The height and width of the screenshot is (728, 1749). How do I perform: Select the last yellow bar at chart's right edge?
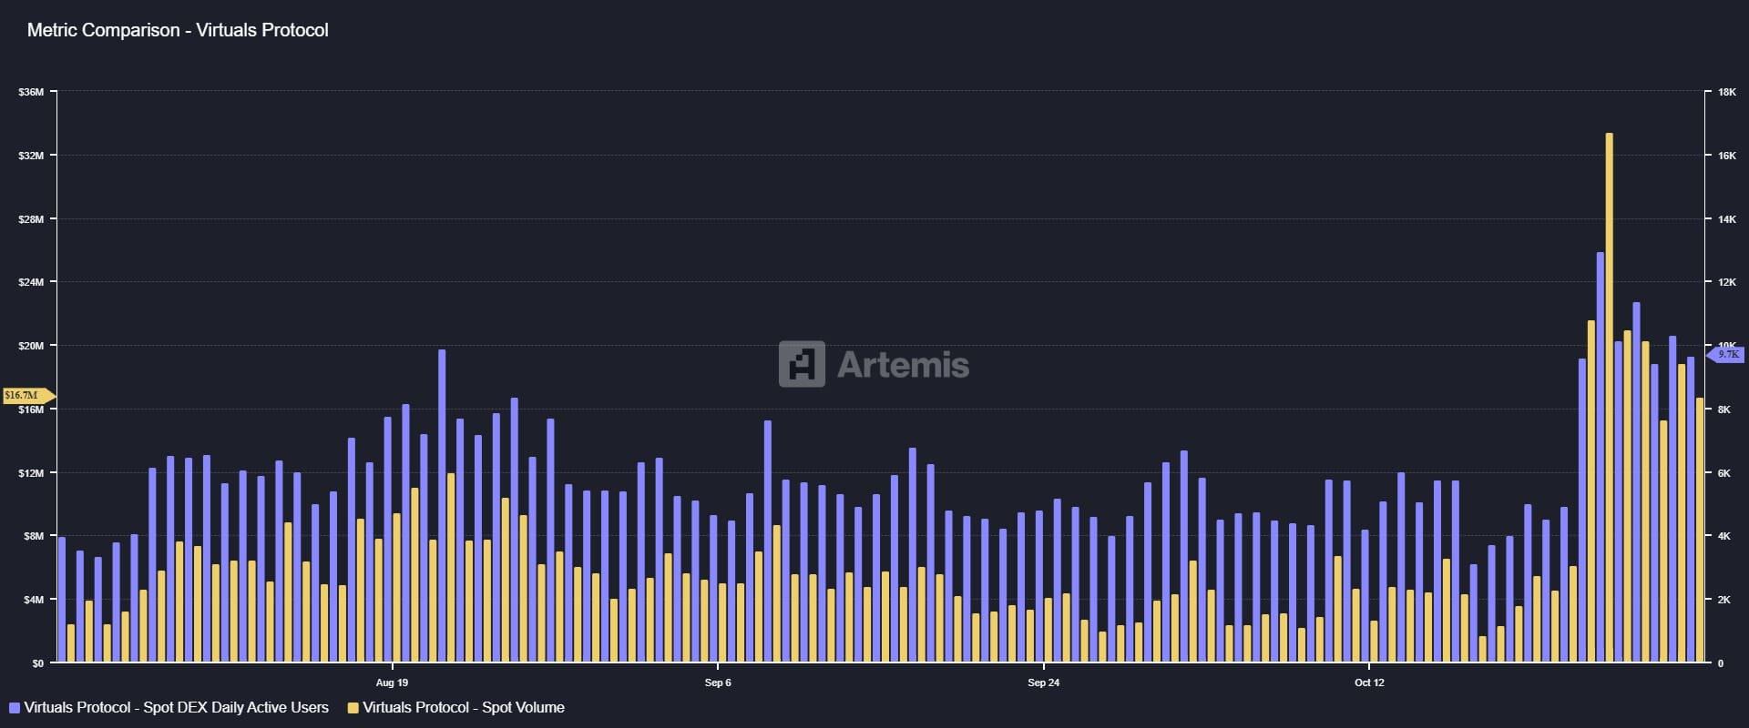coord(1700,530)
